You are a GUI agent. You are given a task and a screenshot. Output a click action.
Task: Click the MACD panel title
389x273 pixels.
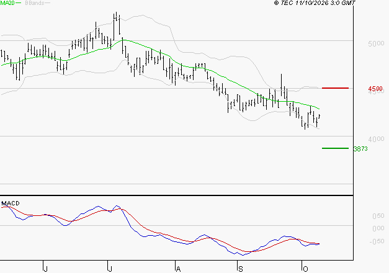11,204
